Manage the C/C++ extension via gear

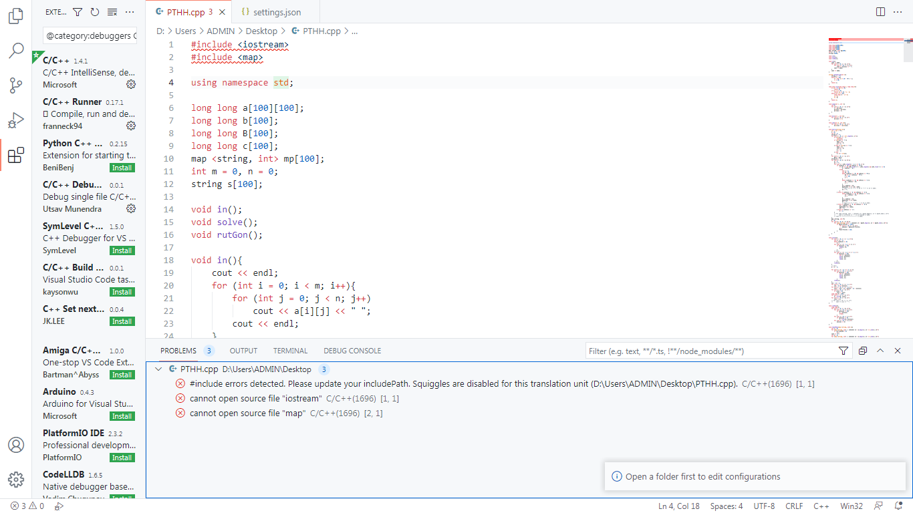coord(131,84)
